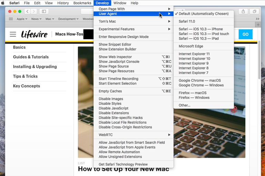Expand the News bookmarks folder
Image resolution: width=265 pixels, height=176 pixels.
tap(36, 19)
